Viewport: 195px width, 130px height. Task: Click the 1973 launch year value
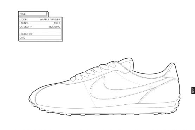pyautogui.click(x=57, y=23)
